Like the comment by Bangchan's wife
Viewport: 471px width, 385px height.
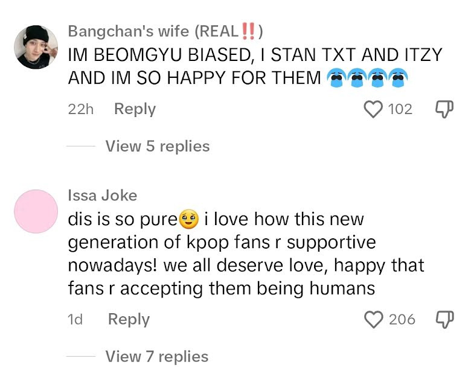(374, 109)
